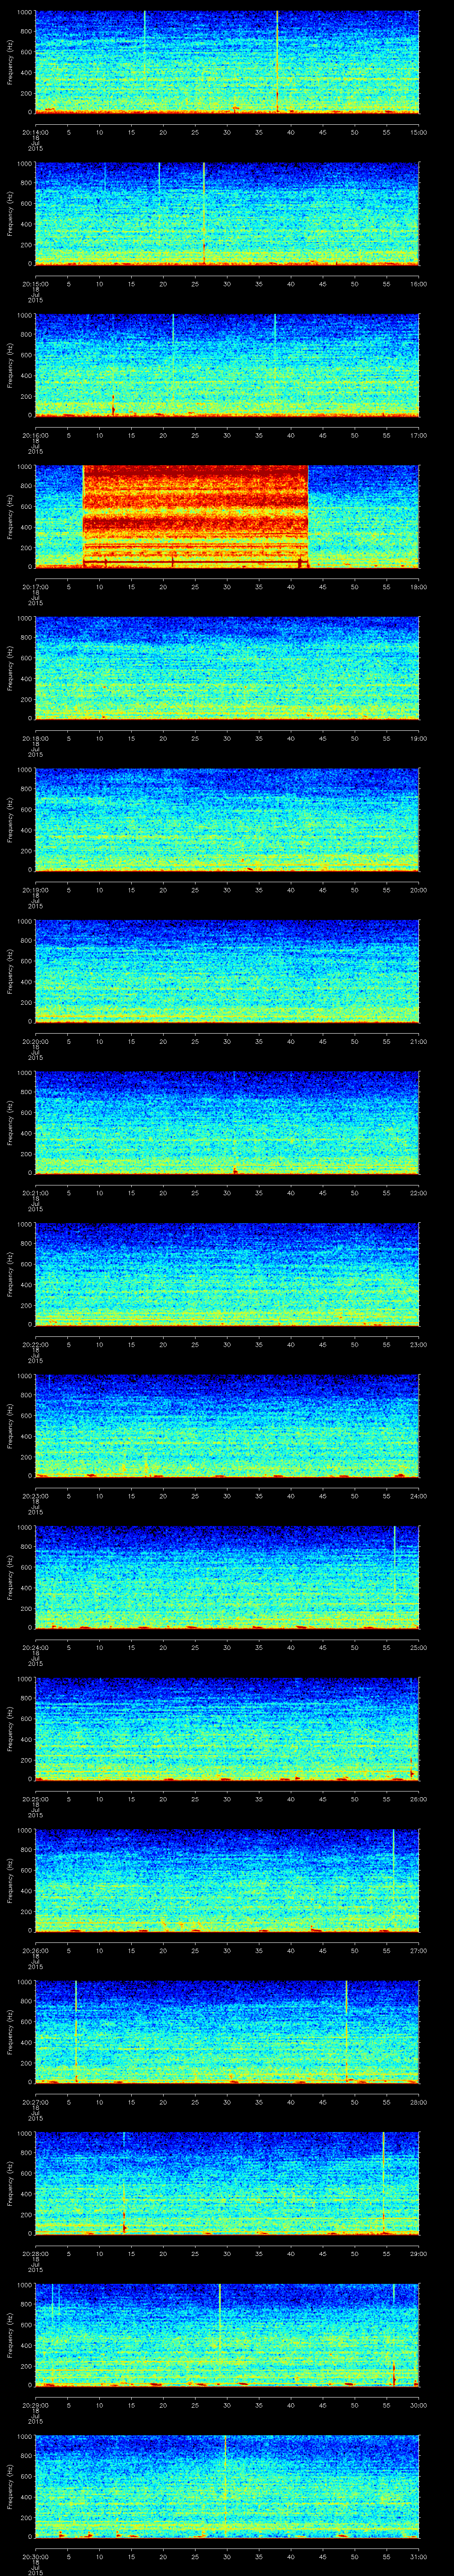Select the spectrogram panel starting at 20:25:00

(x=227, y=1728)
